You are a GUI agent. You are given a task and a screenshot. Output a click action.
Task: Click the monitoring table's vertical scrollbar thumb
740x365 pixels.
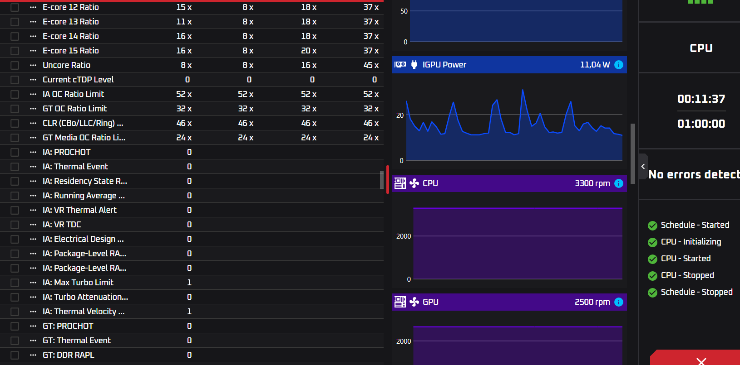point(382,180)
